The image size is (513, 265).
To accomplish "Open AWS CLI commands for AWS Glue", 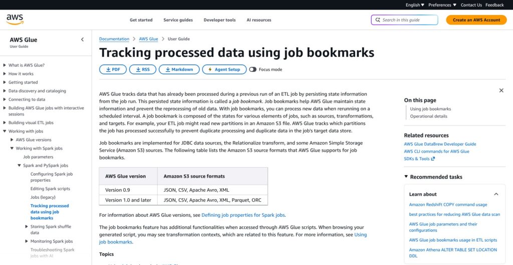I will tap(436, 151).
